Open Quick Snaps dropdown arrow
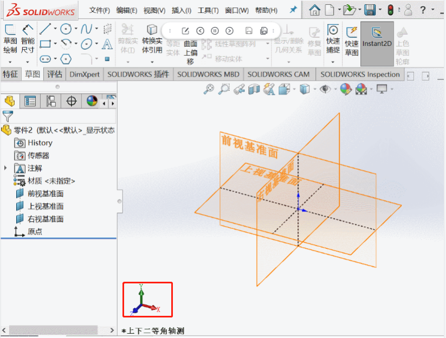Viewport: 446px width, 338px height. tap(333, 62)
